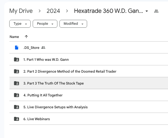The image size is (168, 138).
Task: Click the shared folder icon for Part 3 The Truth Of The Stock Tape
Action: click(17, 83)
